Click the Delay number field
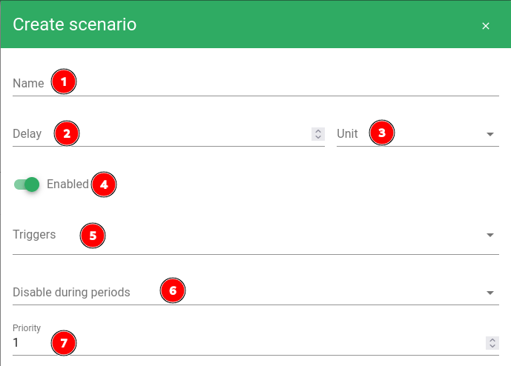This screenshot has width=511, height=366. [168, 133]
